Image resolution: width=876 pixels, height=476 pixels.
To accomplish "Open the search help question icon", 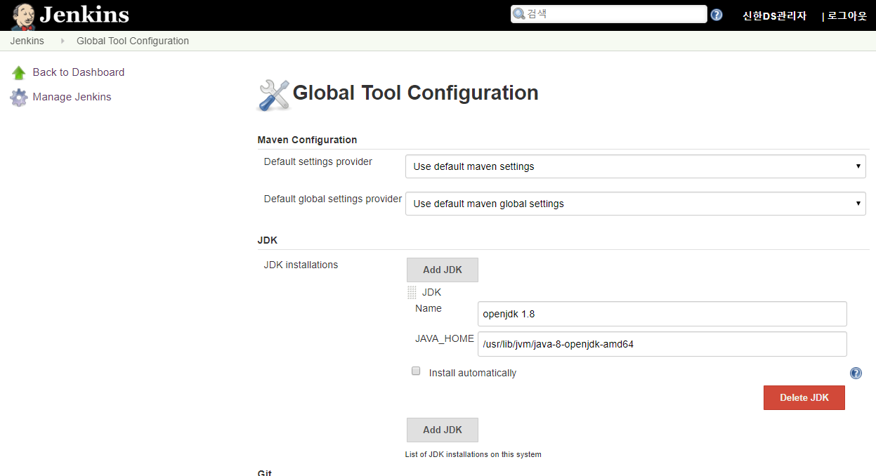I will click(x=717, y=15).
